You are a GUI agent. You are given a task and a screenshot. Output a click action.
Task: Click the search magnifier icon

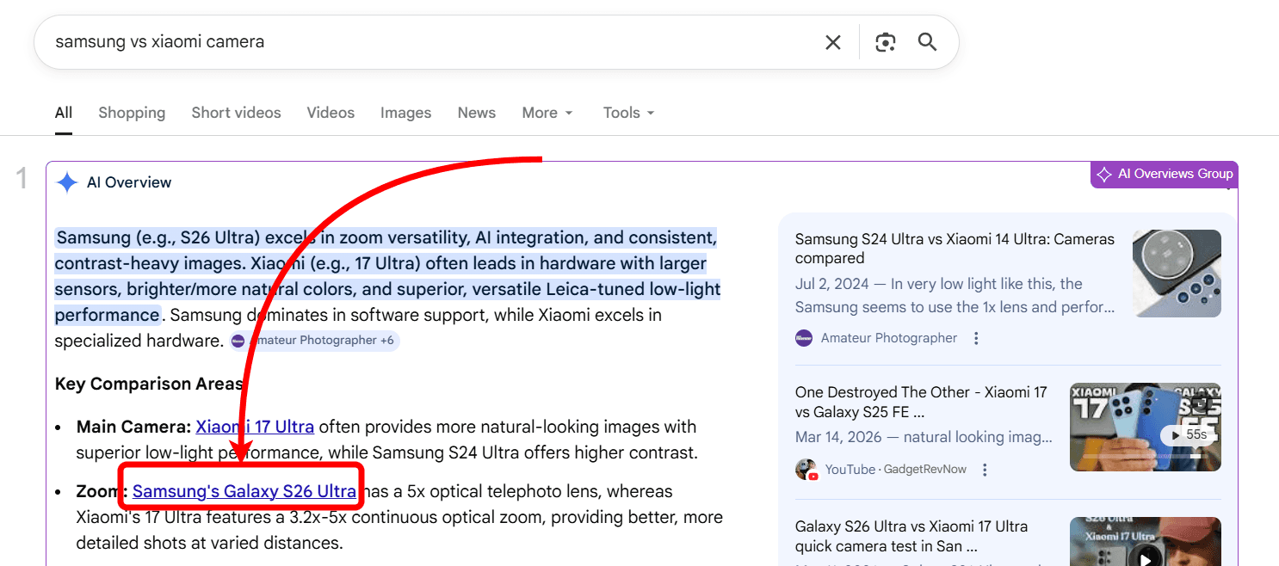coord(927,41)
